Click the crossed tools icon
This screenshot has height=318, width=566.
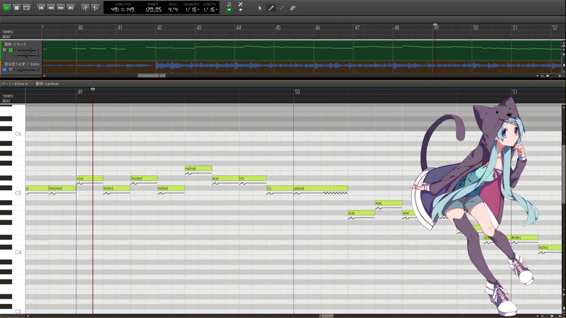tap(241, 4)
